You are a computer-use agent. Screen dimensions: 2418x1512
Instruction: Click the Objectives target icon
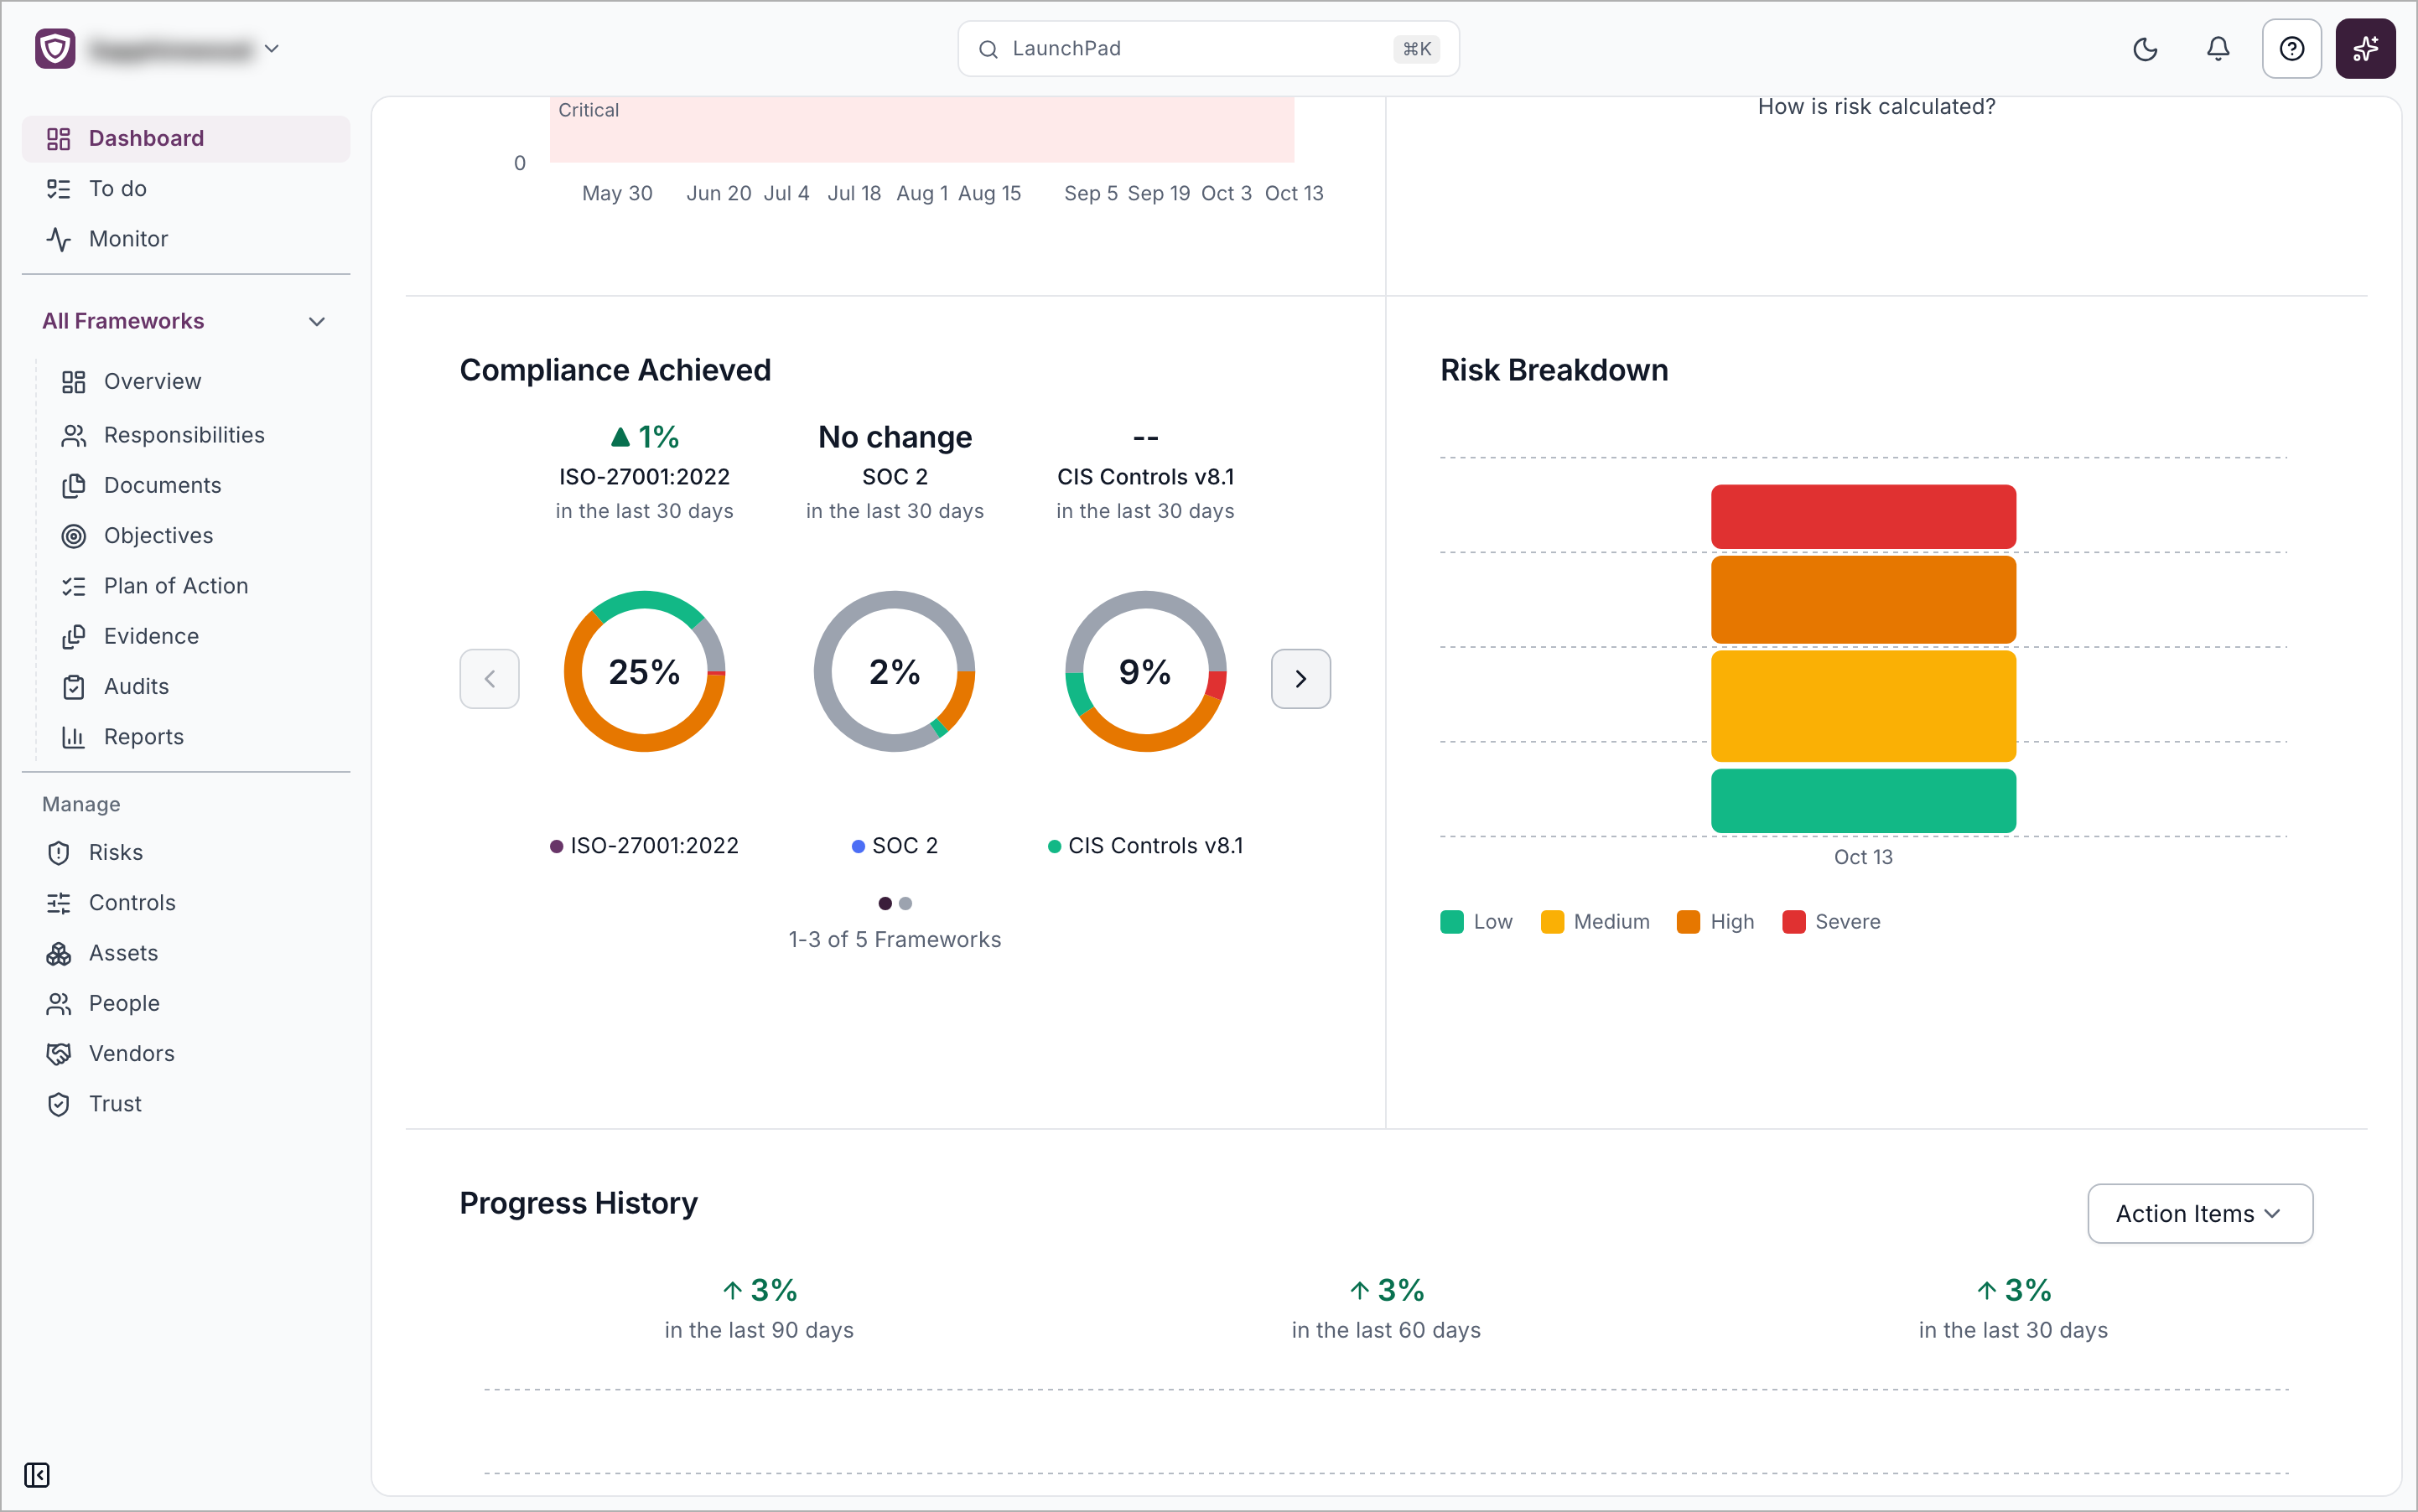[74, 535]
